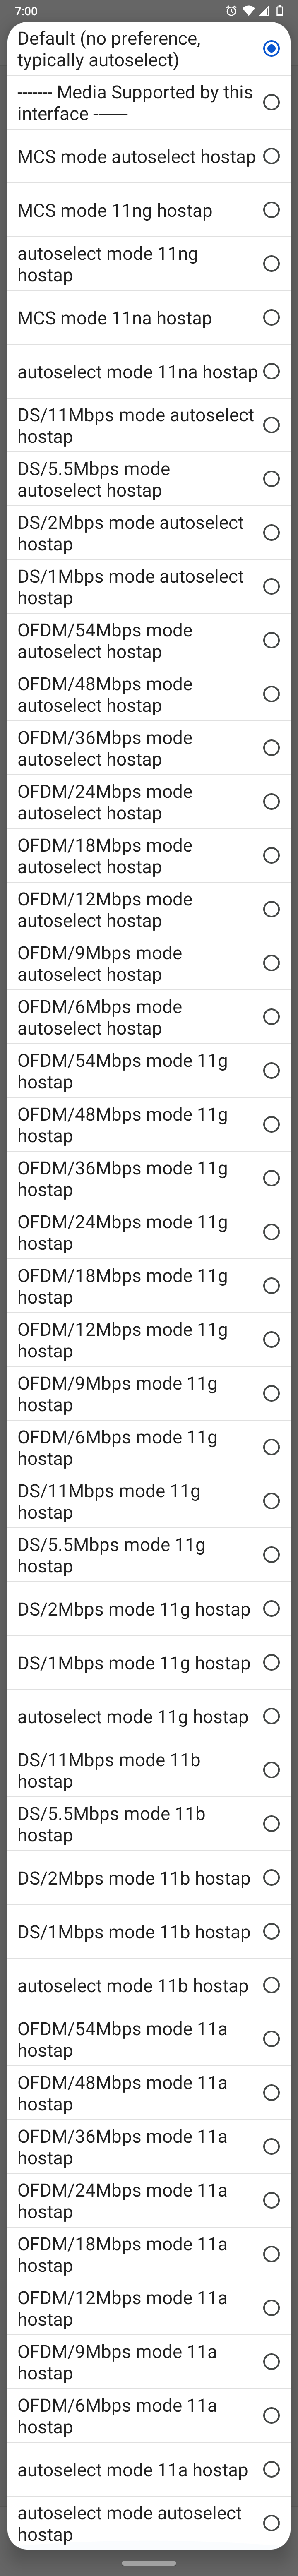Viewport: 298px width, 2576px height.
Task: Select OFDM/54Mbps mode autoselect hostap
Action: click(x=270, y=640)
